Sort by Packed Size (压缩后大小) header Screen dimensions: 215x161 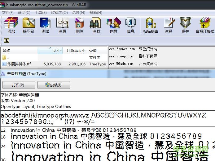(x=75, y=50)
